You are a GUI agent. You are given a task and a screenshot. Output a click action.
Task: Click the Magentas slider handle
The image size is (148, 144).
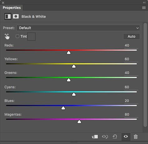79,121
